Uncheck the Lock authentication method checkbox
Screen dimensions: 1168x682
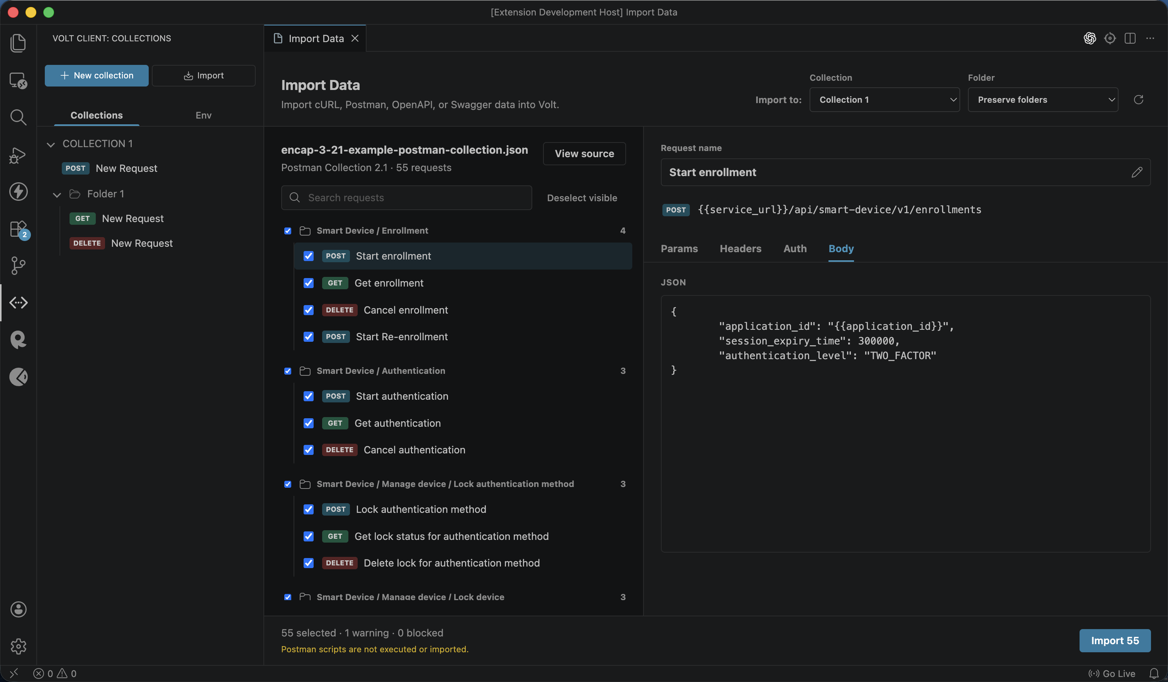pos(309,509)
